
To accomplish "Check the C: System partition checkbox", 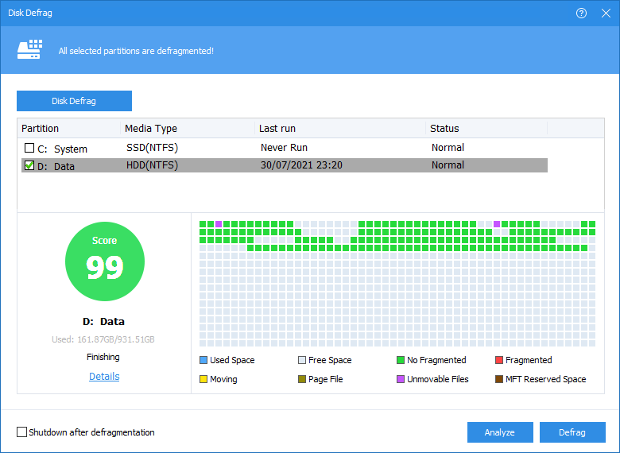I will click(29, 149).
